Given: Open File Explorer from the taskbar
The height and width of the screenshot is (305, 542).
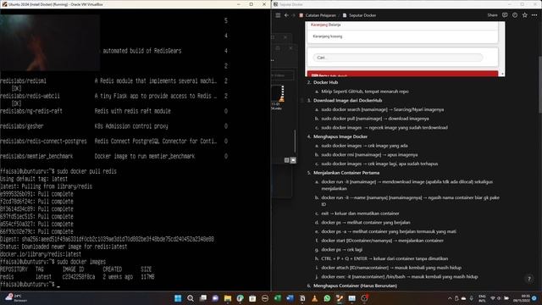Looking at the screenshot, I should click(228, 298).
